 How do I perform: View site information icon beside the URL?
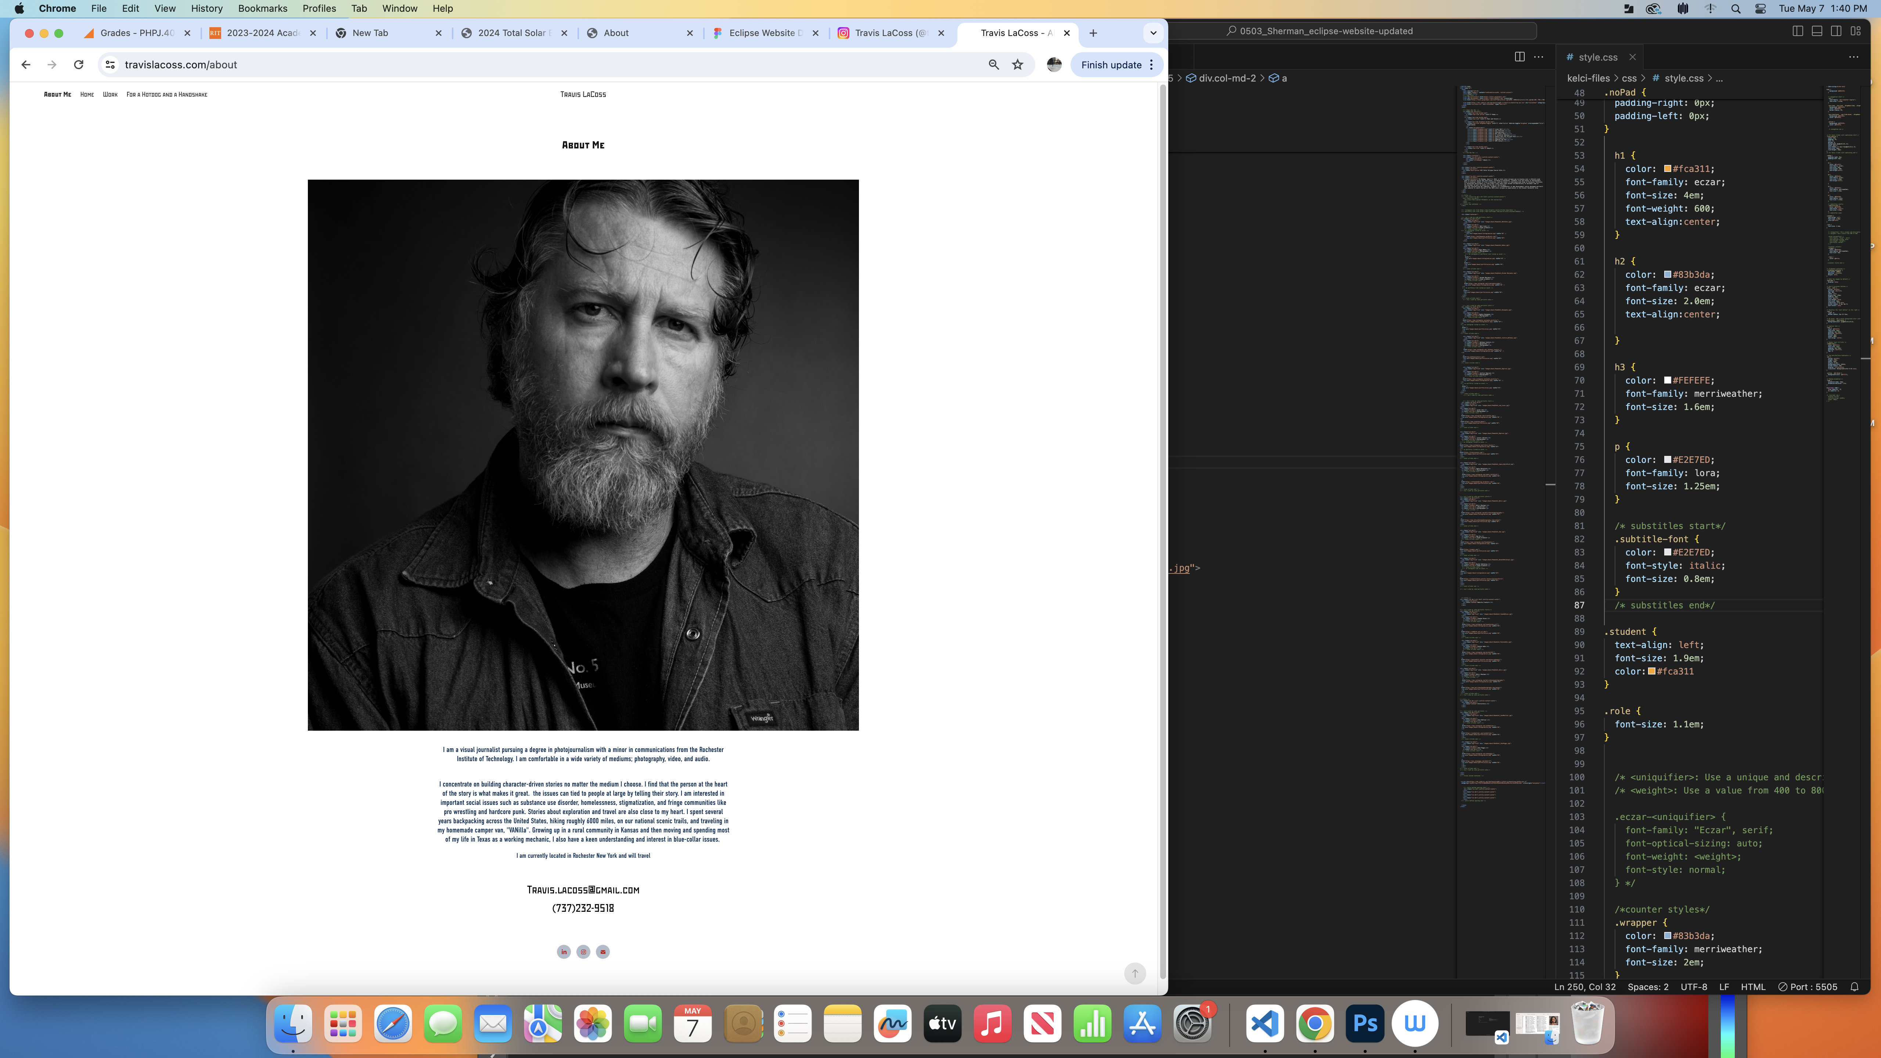[110, 65]
